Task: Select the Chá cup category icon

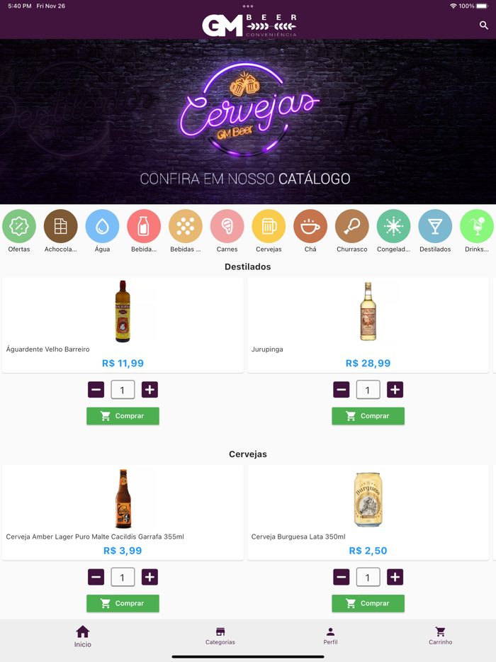Action: click(x=310, y=226)
